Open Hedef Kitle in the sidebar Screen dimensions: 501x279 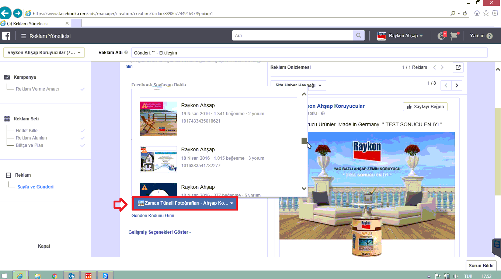click(x=27, y=131)
